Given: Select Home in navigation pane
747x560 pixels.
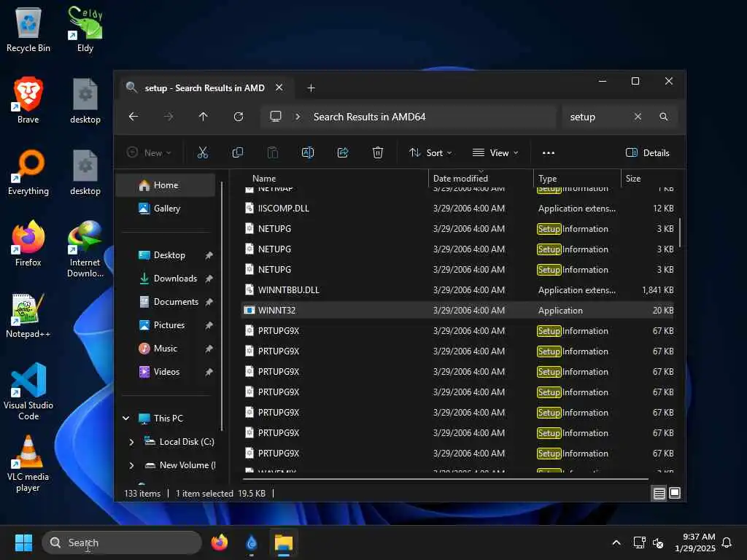Looking at the screenshot, I should coord(166,184).
